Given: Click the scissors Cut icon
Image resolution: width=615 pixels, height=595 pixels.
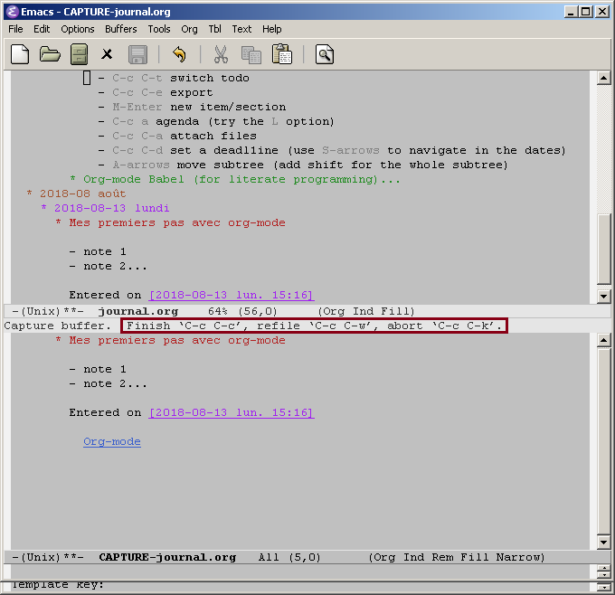Looking at the screenshot, I should coord(221,55).
